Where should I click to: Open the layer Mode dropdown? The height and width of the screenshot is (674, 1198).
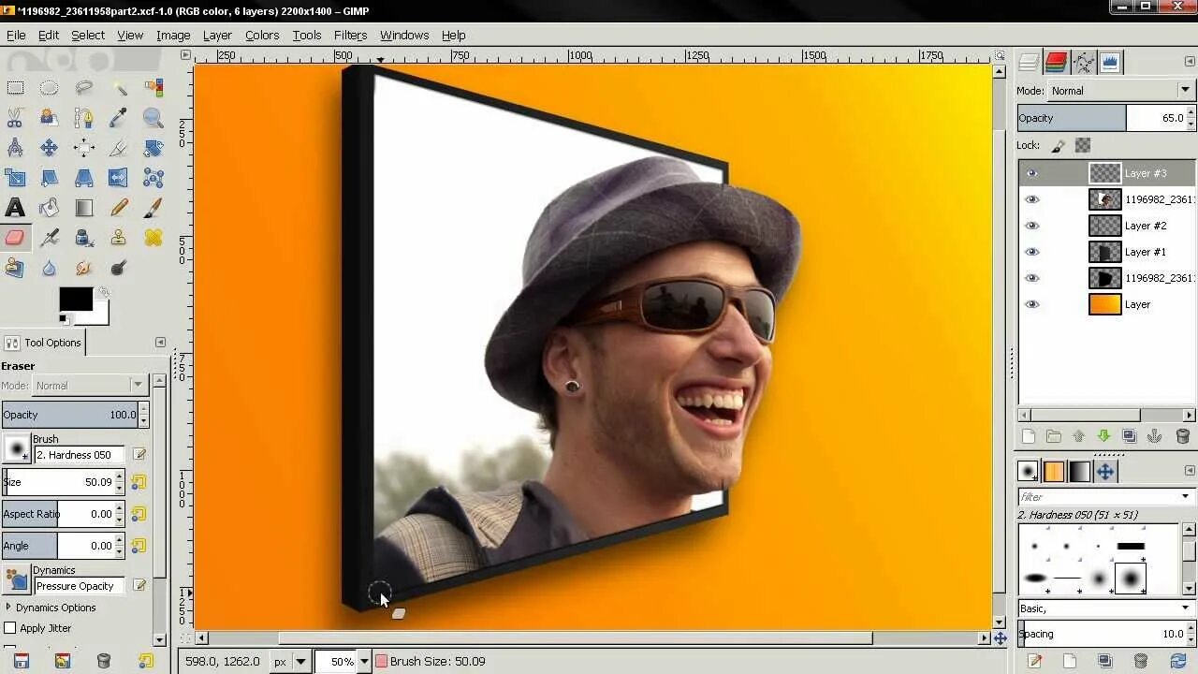1121,91
